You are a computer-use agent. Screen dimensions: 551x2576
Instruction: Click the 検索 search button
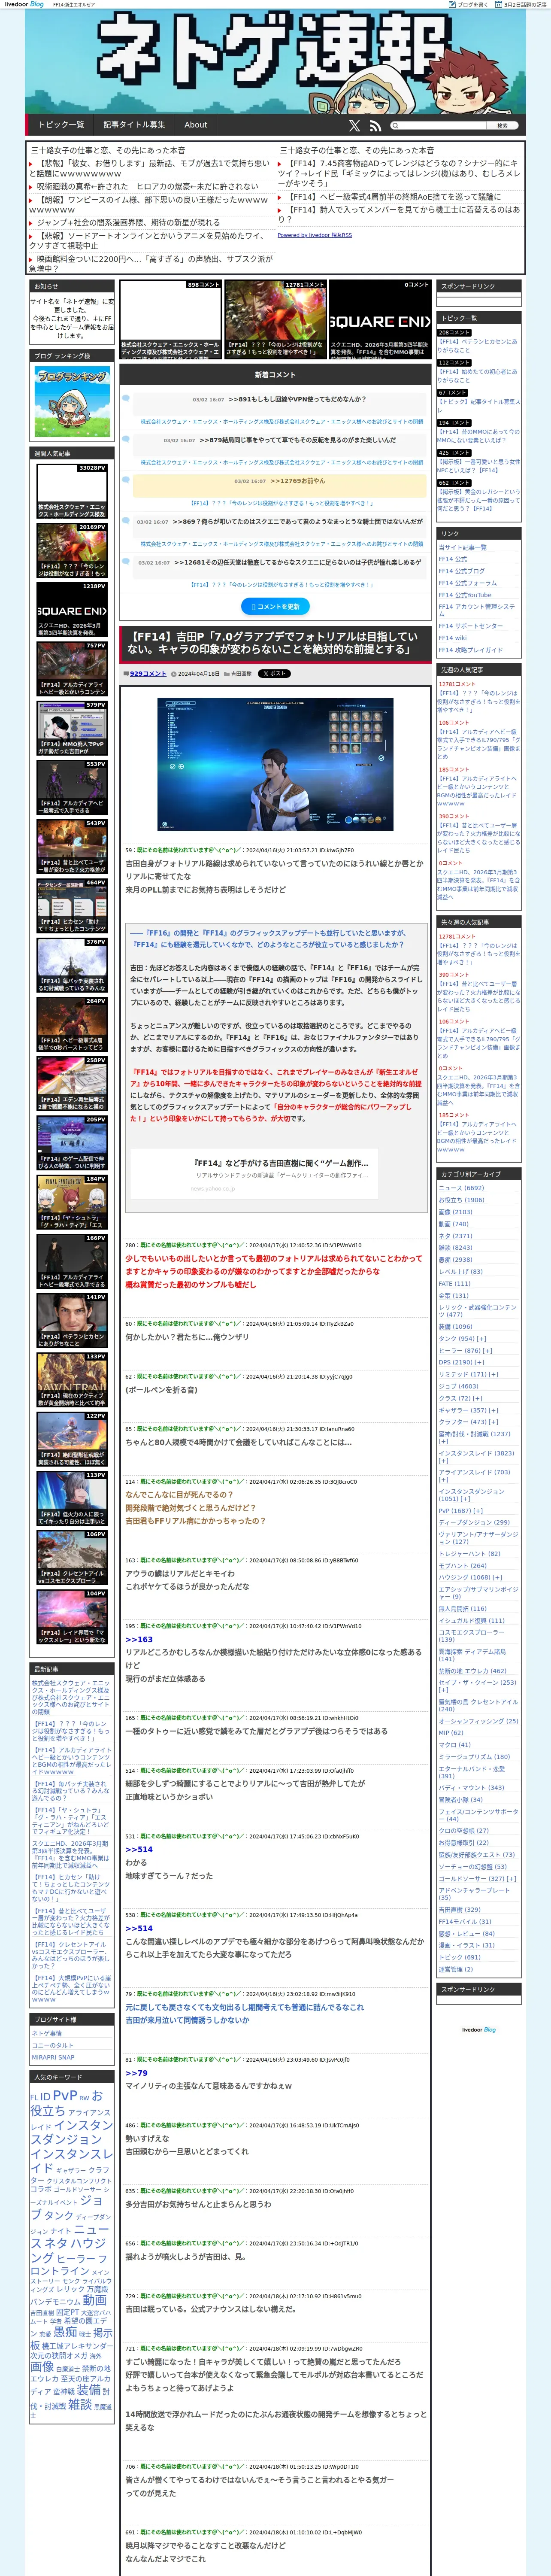point(503,126)
